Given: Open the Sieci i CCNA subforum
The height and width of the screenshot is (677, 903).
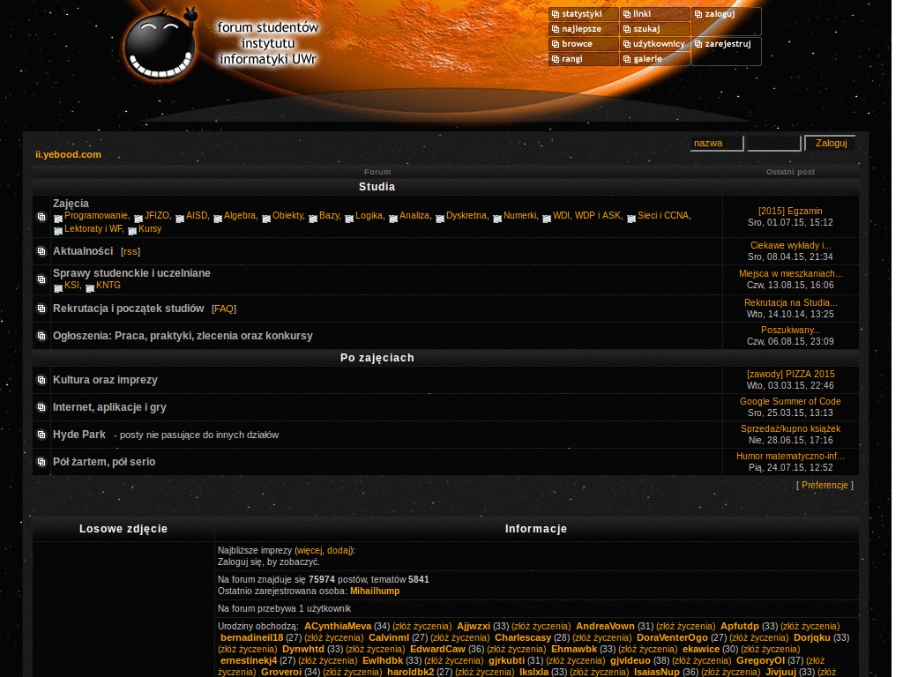Looking at the screenshot, I should tap(664, 215).
